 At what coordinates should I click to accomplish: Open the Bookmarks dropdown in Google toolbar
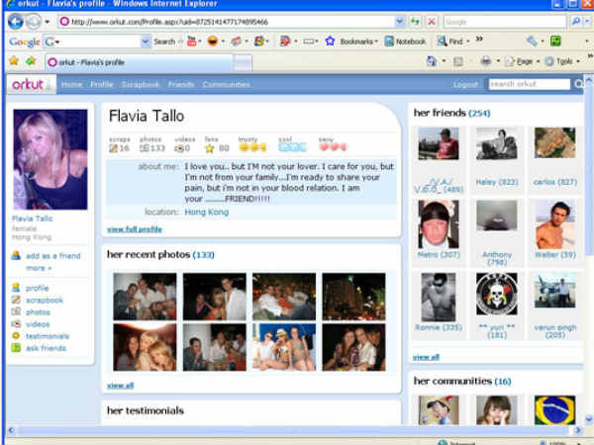349,42
